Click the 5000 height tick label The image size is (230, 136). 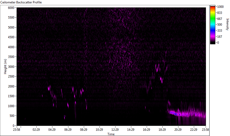click(11, 28)
